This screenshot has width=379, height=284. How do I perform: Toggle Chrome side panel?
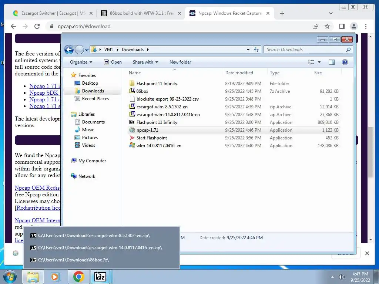point(342,26)
